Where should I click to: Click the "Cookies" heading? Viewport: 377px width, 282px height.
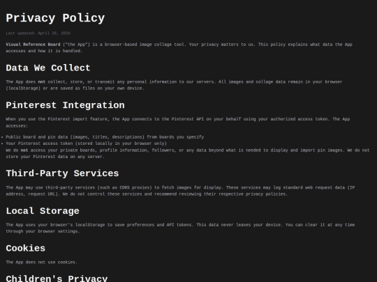coord(26,248)
